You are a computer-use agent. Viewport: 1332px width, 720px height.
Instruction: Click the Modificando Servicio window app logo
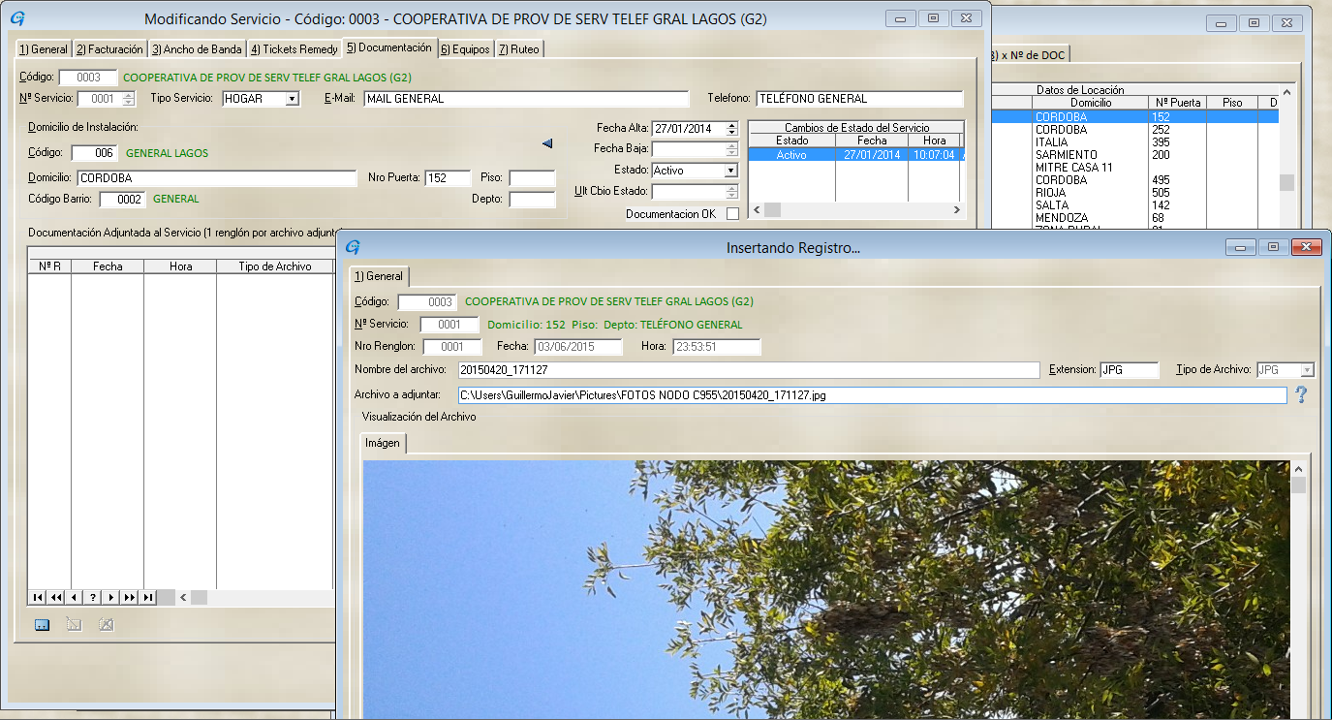pos(16,18)
